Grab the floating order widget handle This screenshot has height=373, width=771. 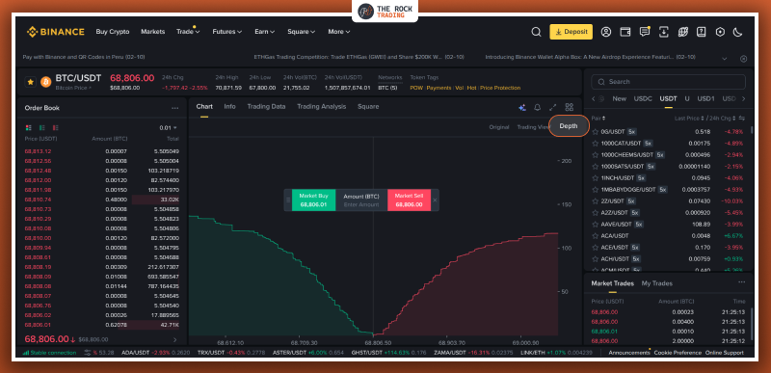(x=288, y=200)
